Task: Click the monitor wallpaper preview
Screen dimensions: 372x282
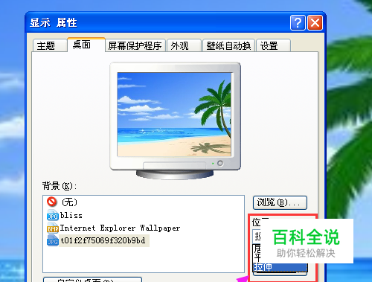Action: coord(174,115)
